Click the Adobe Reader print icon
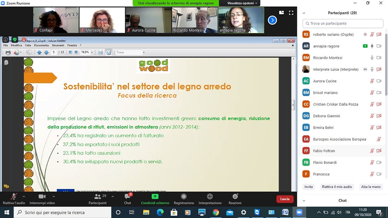This screenshot has width=388, height=218. tap(8, 52)
